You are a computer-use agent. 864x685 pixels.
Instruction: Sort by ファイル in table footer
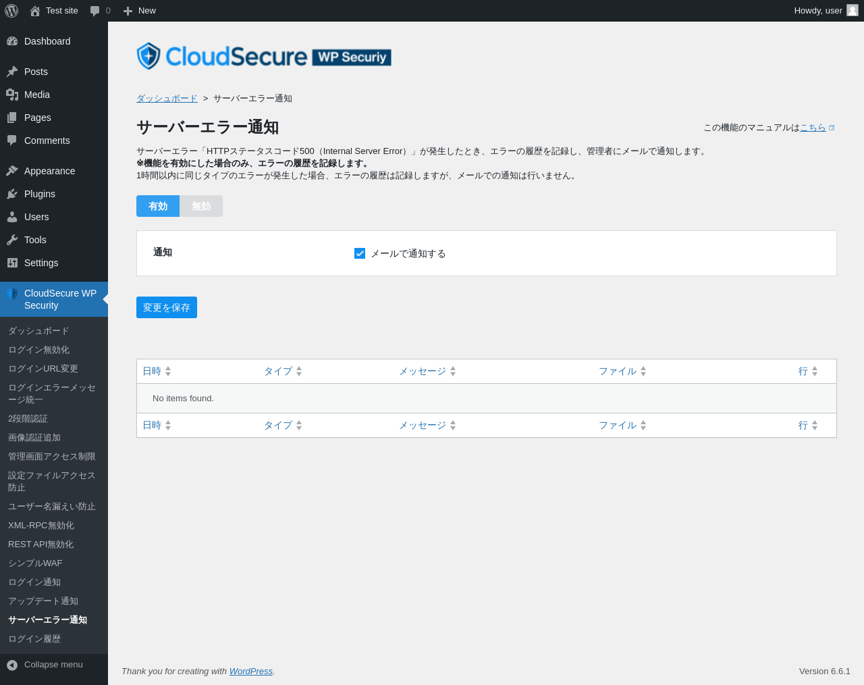(622, 426)
